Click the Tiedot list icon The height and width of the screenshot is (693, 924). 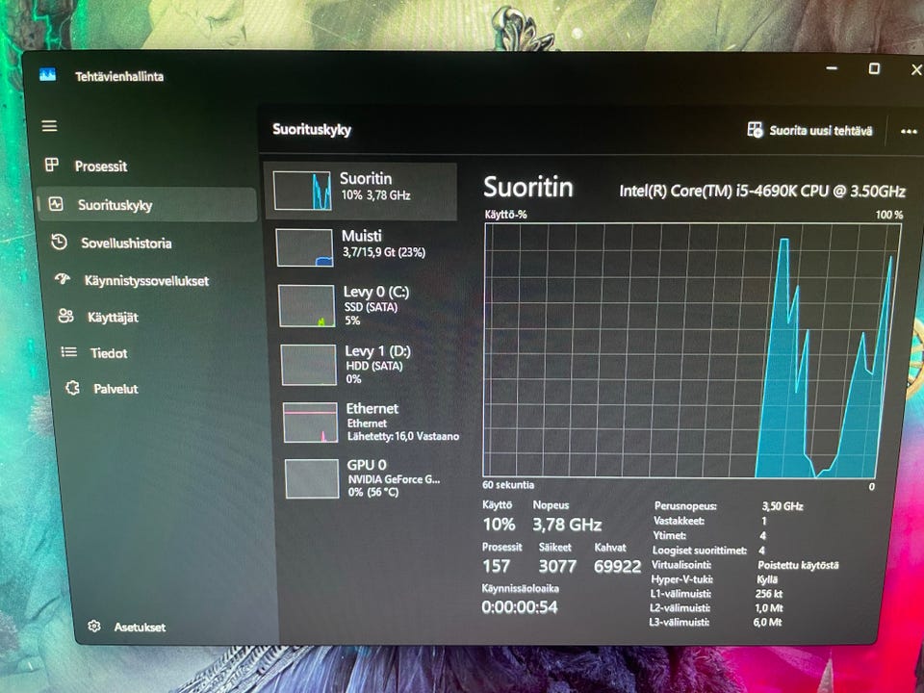pos(69,352)
